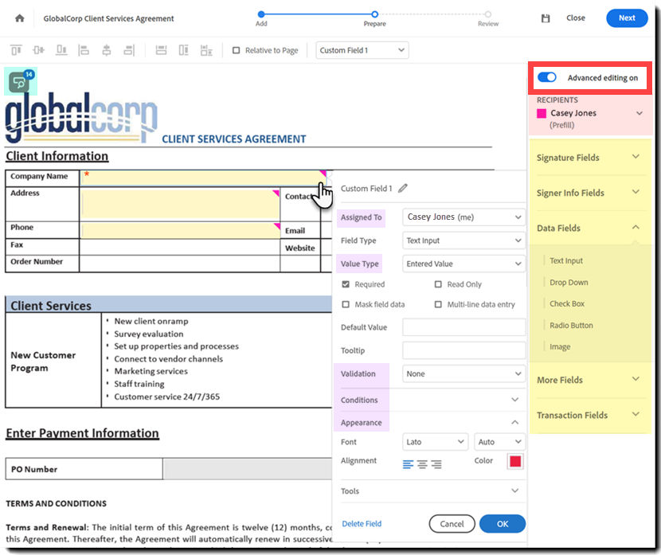661x555 pixels.
Task: Set text alignment to left
Action: 408,464
